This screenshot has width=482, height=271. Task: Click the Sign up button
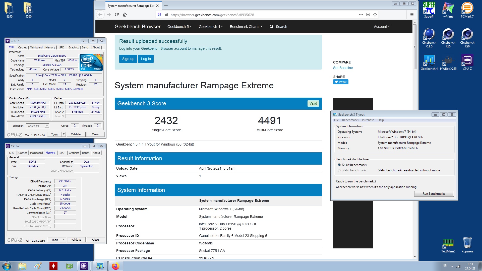click(128, 59)
